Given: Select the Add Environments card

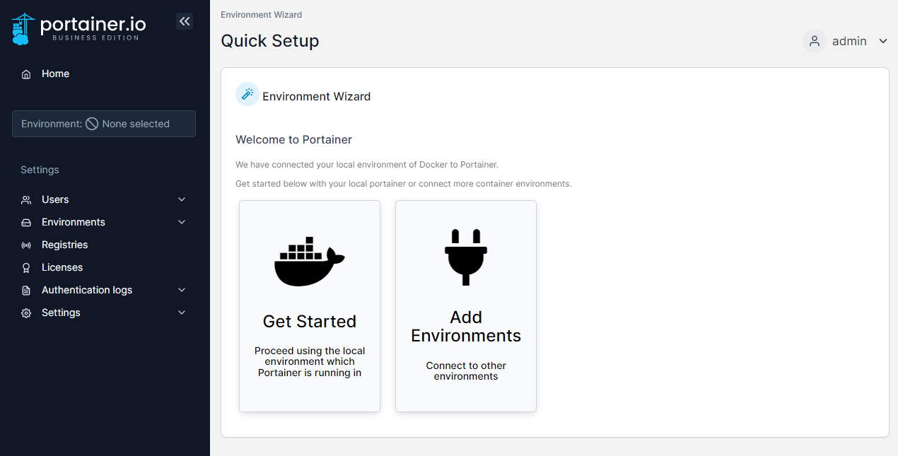Looking at the screenshot, I should [x=465, y=305].
